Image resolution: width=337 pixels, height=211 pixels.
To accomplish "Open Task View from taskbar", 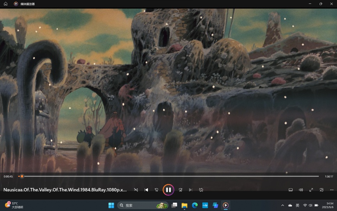I will click(174, 206).
